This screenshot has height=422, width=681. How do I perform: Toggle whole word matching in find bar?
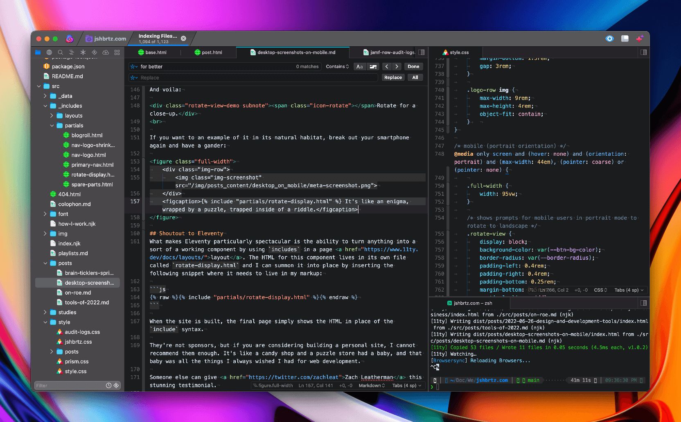click(373, 66)
